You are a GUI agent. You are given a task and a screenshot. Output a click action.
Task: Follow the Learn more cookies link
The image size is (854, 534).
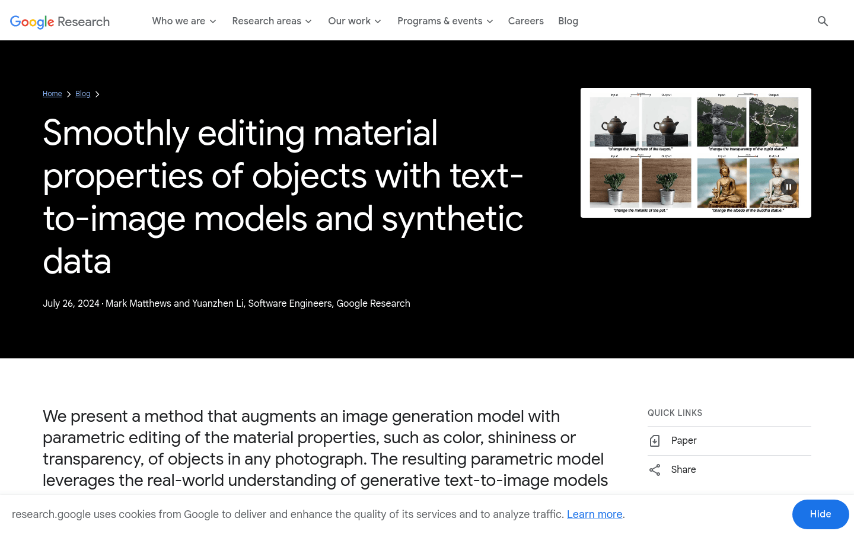coord(594,514)
